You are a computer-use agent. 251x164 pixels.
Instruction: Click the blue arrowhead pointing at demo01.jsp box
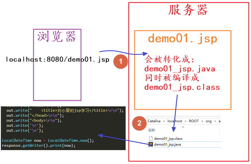click(145, 54)
